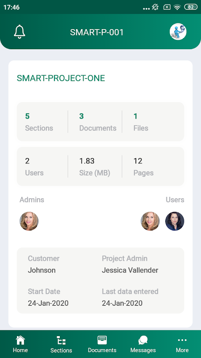201x358 pixels.
Task: Go to the Home tab
Action: [x=20, y=344]
